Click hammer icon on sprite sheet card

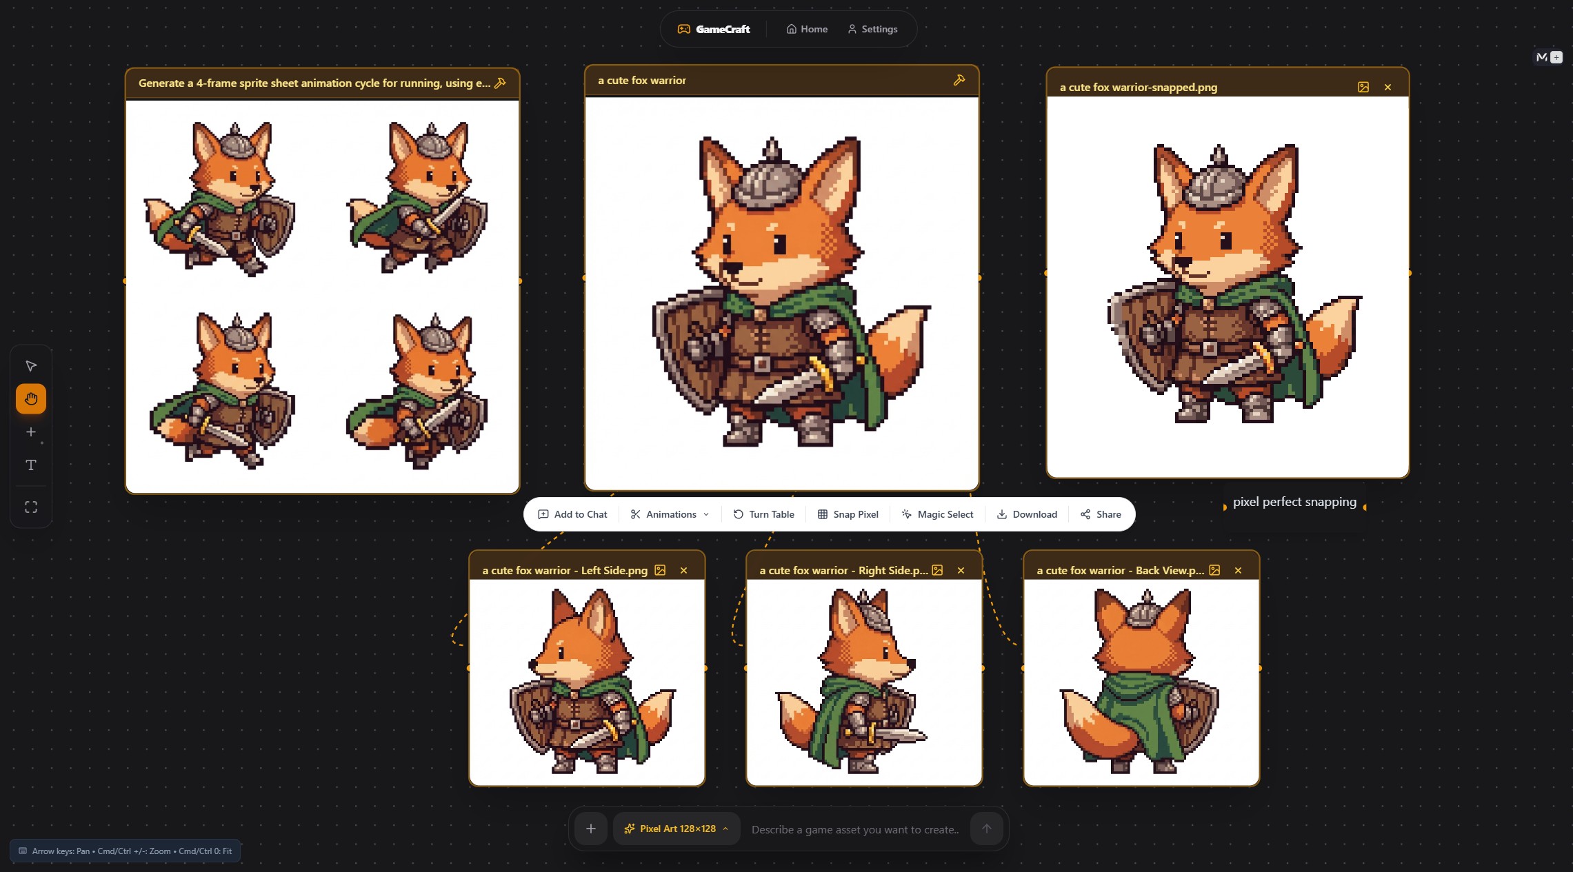click(501, 83)
